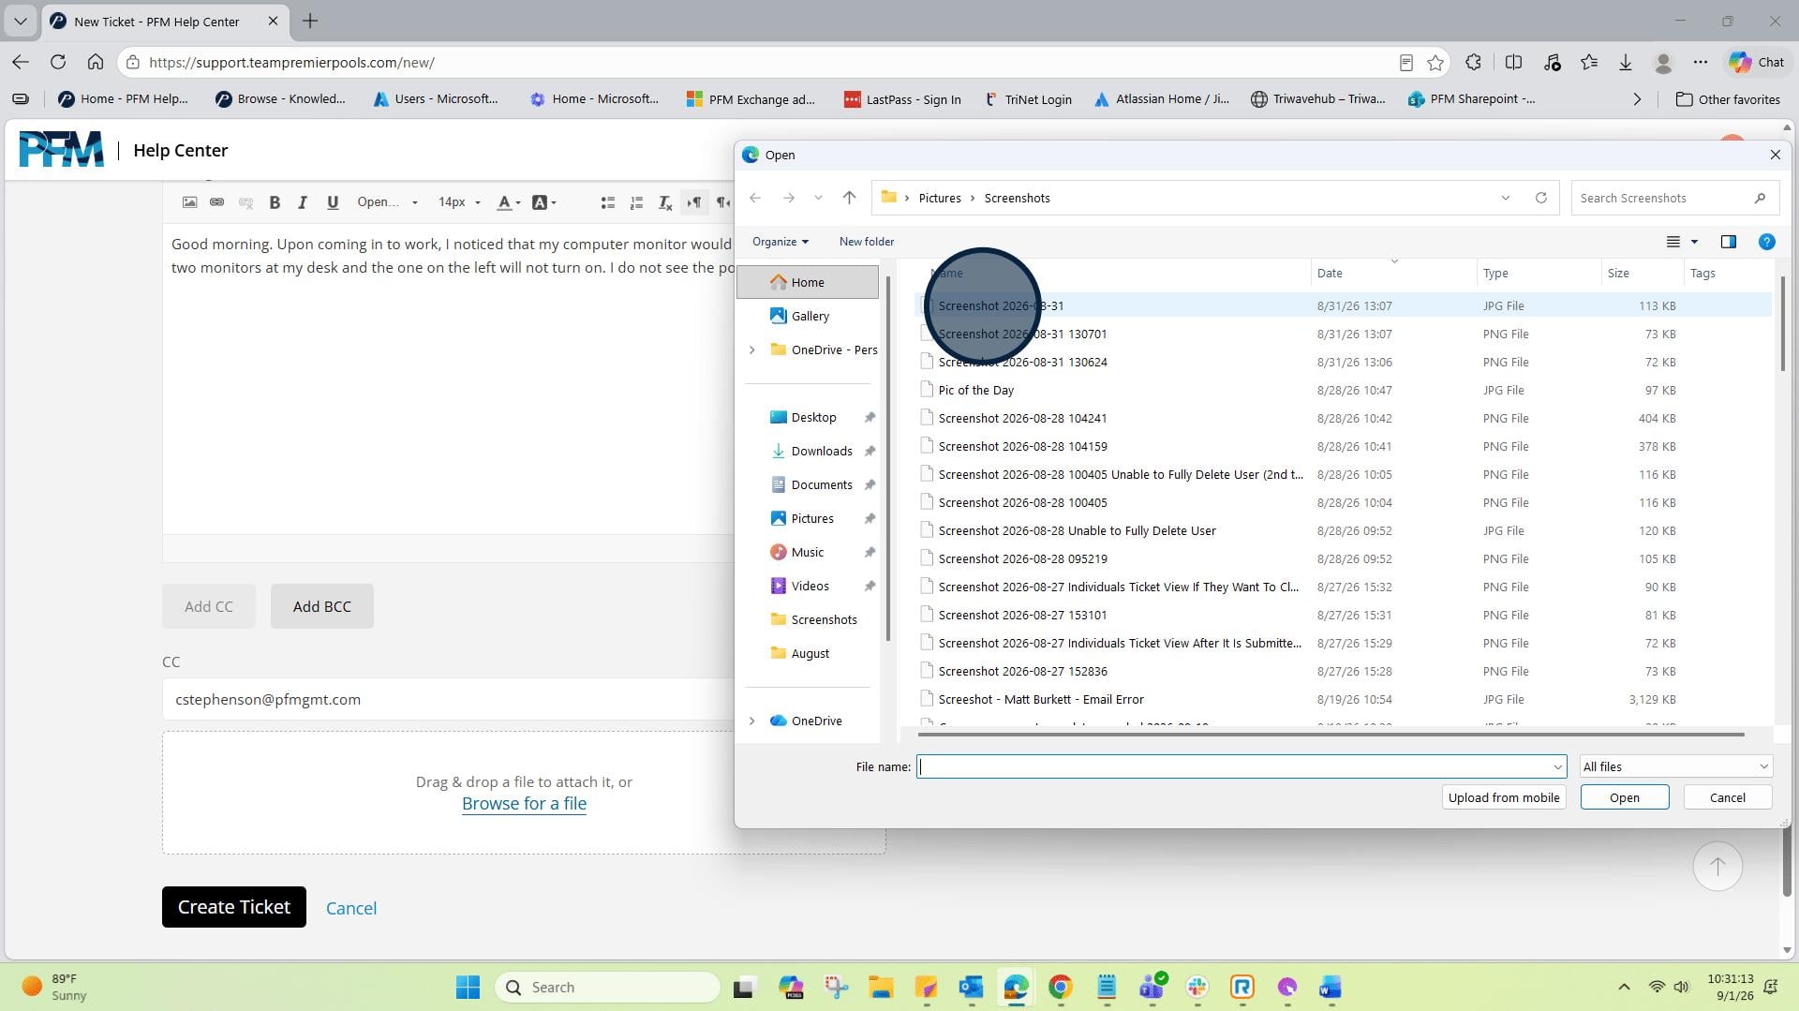Sort files by the Date column header
Viewport: 1799px width, 1011px height.
[x=1393, y=273]
